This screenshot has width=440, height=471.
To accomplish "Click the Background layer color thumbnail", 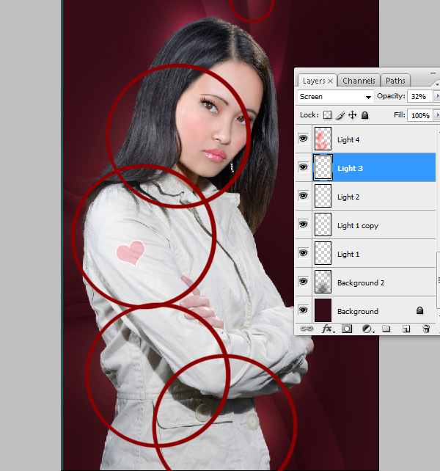I will [323, 310].
